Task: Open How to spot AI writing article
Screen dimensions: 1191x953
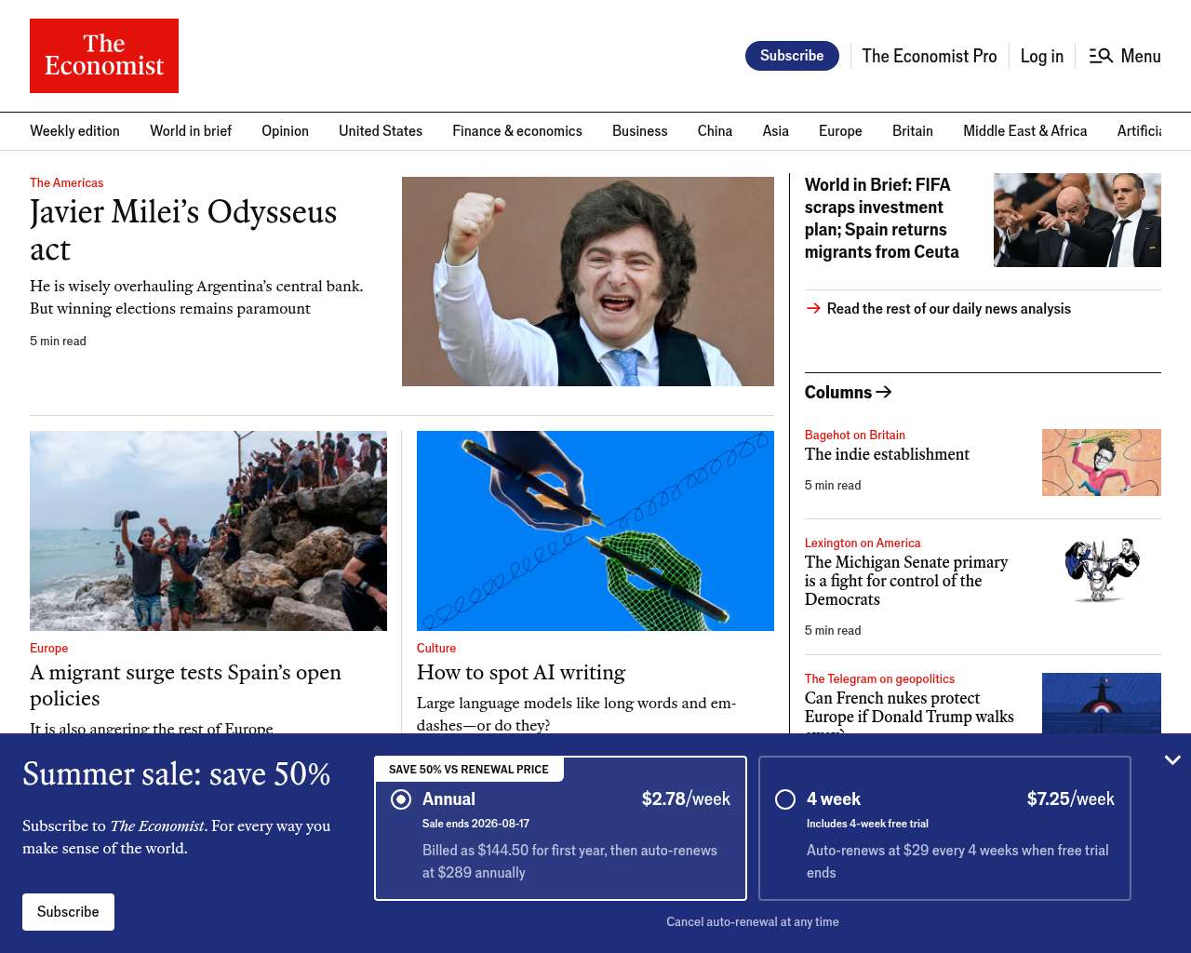Action: 521,672
